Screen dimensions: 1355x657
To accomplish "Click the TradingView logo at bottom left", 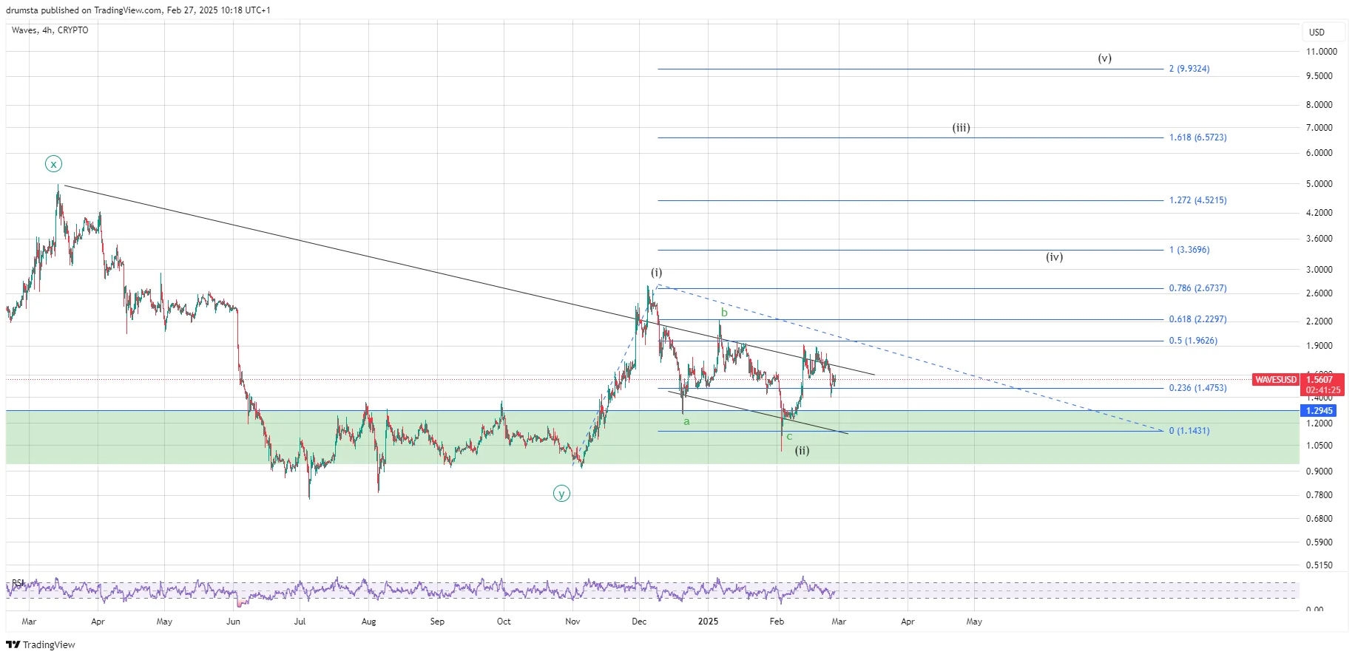I will [41, 644].
